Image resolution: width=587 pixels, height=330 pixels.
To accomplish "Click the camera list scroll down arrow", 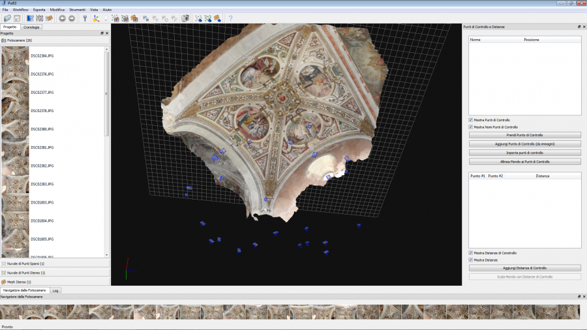I will click(x=107, y=255).
